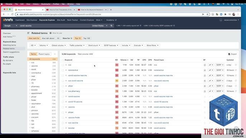Click the browser reload button
This screenshot has width=246, height=138.
12,14
